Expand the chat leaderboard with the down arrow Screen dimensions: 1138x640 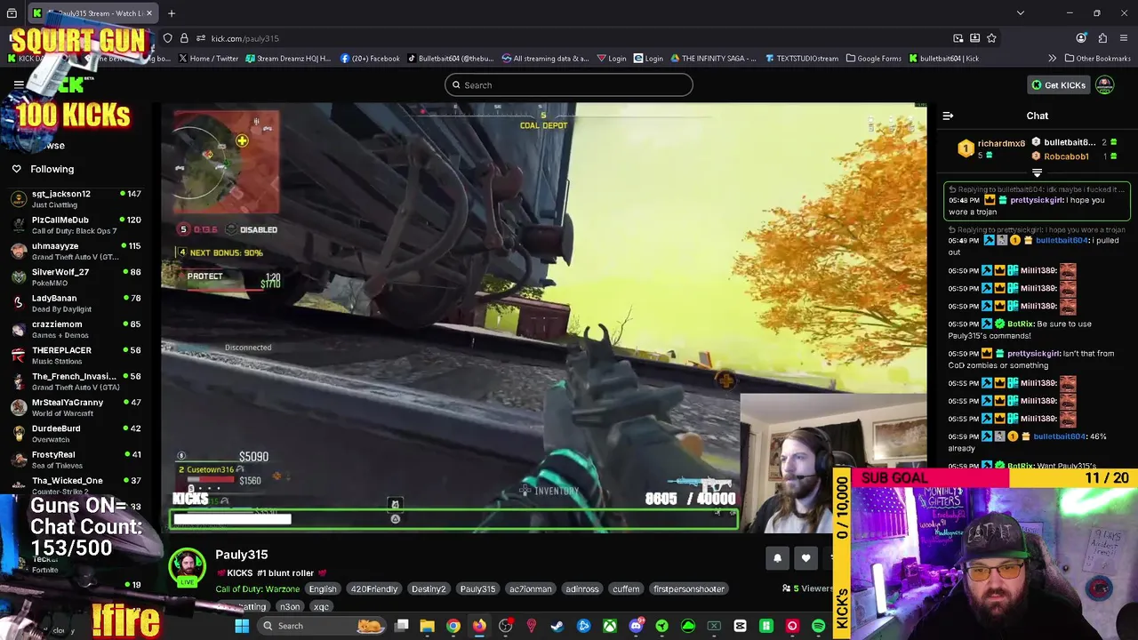click(1037, 173)
